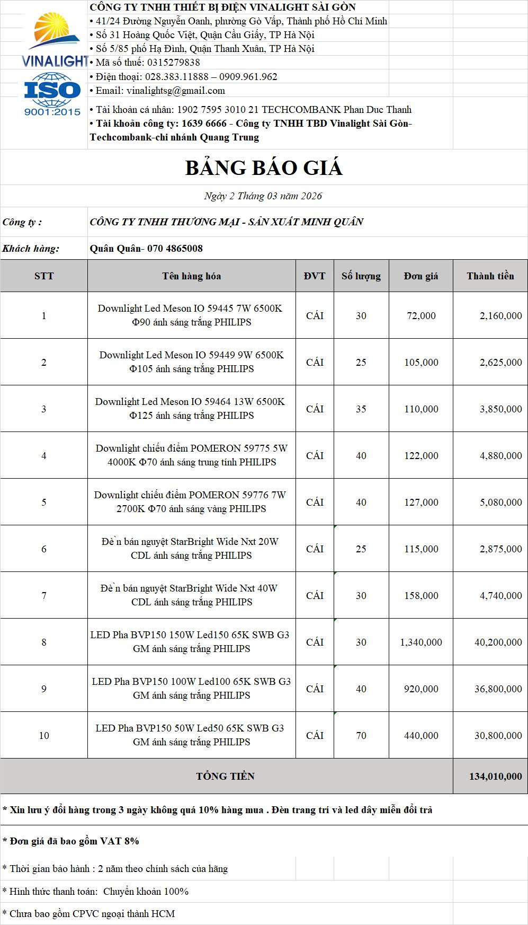Click the STT column header
The width and height of the screenshot is (528, 925).
(x=44, y=276)
